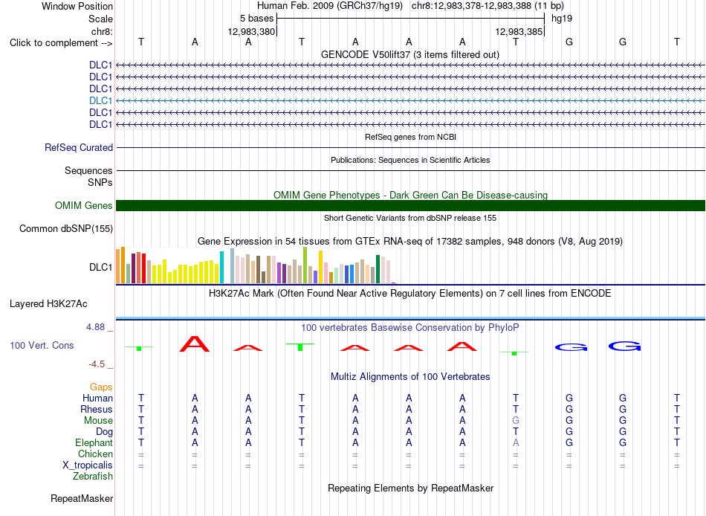This screenshot has height=516, width=706.
Task: Click the 'chr8:' ruler label
Action: tap(102, 31)
